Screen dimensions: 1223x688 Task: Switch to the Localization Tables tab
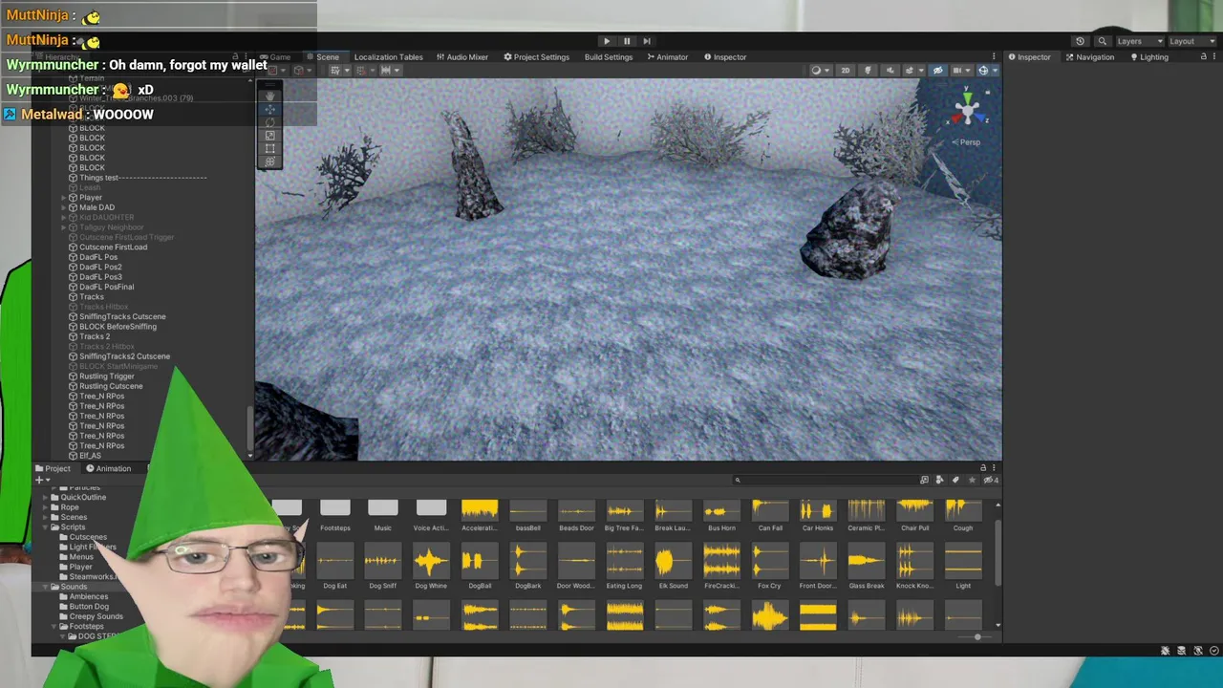pyautogui.click(x=388, y=57)
